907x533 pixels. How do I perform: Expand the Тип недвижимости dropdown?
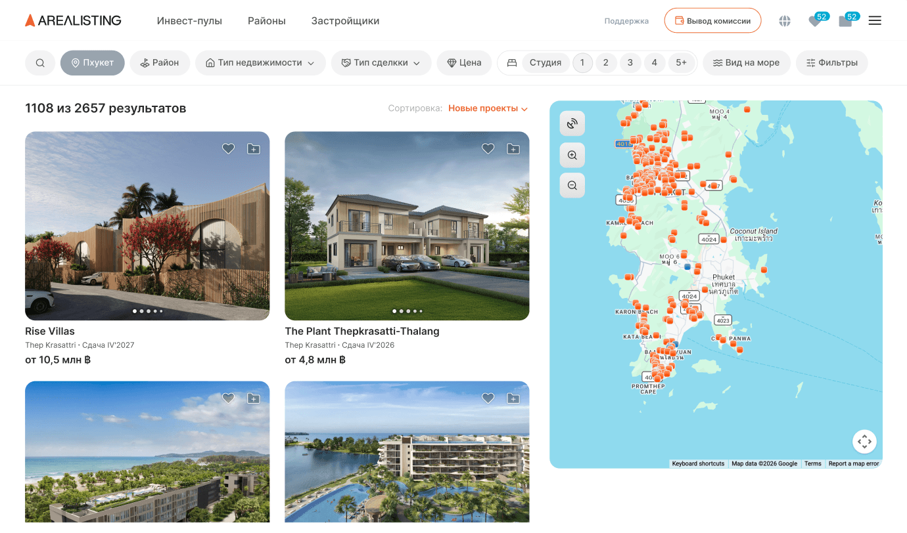[x=260, y=63]
